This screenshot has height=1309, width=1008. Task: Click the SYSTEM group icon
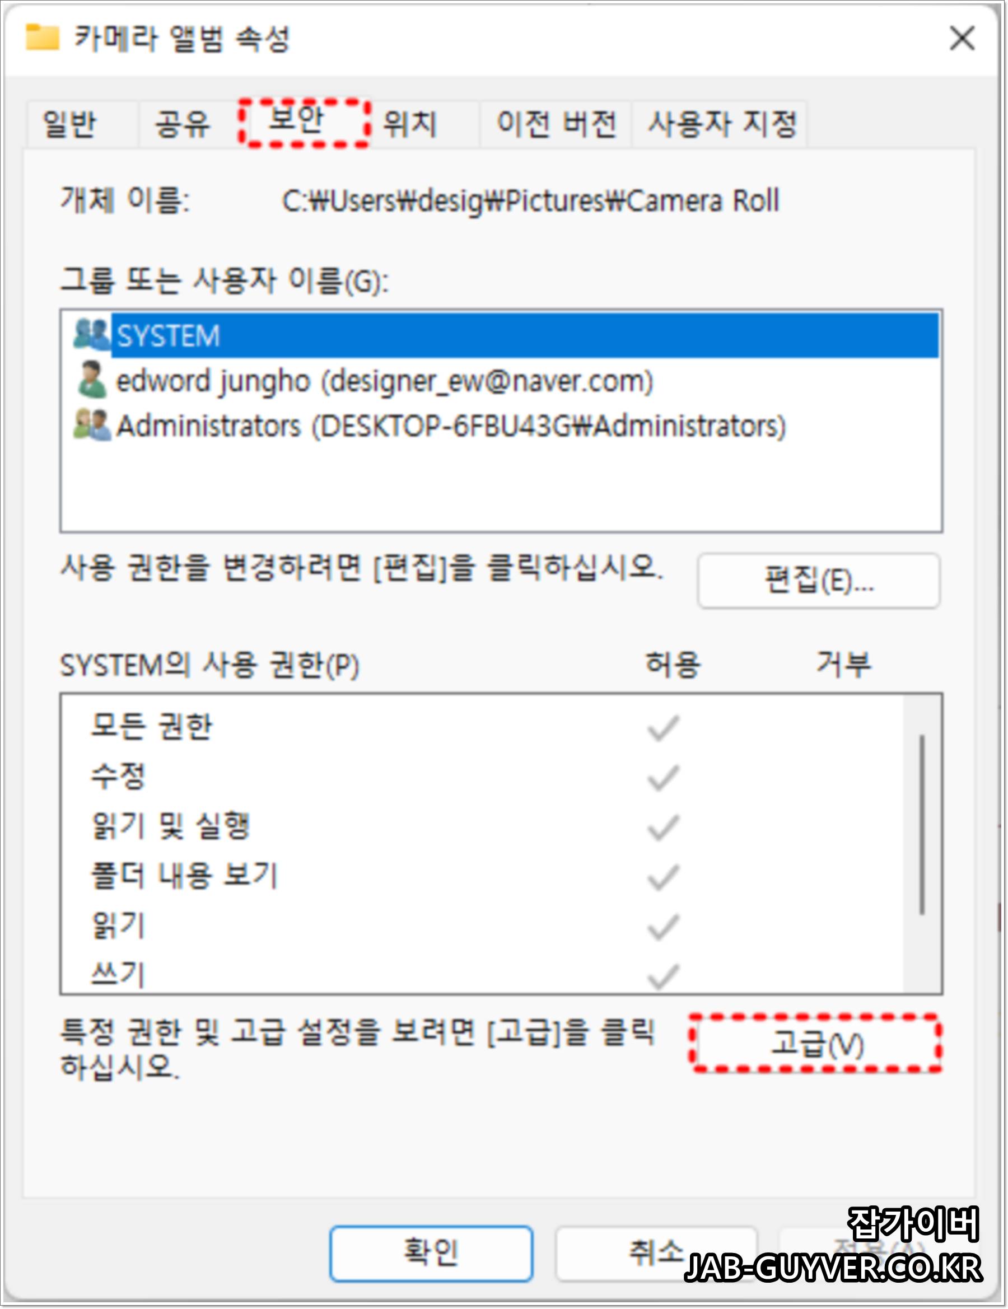(x=92, y=334)
